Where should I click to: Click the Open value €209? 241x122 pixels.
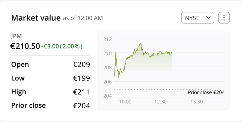tap(82, 64)
